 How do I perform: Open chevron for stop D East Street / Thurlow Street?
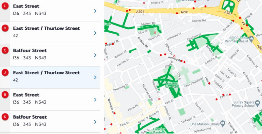click(95, 33)
